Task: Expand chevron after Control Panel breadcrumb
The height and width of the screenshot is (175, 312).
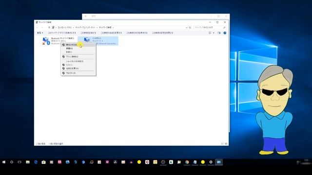Action: click(x=74, y=27)
